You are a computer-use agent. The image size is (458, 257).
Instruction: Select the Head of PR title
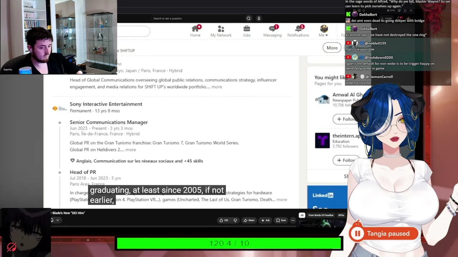pyautogui.click(x=83, y=172)
